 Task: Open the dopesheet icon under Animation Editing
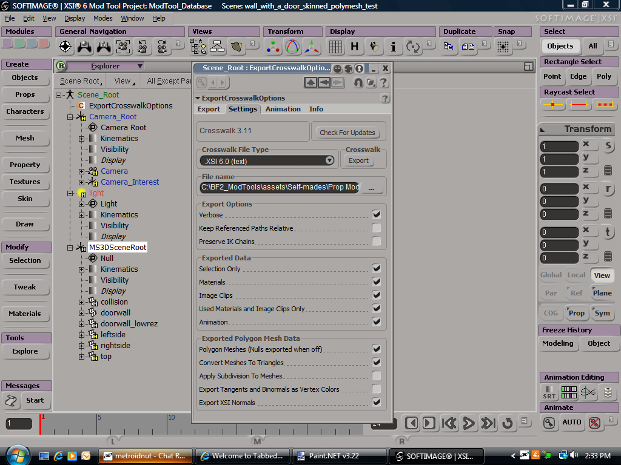[569, 392]
